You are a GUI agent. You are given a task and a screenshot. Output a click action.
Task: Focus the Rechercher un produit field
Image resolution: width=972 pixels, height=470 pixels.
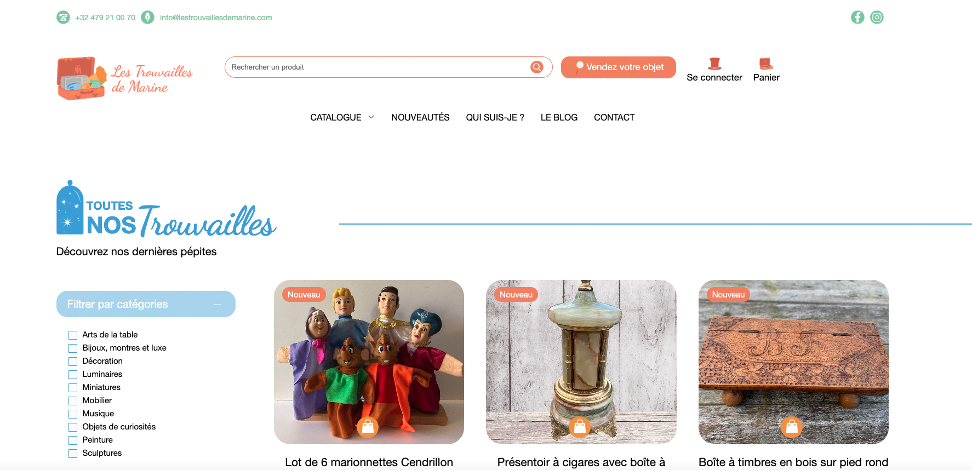tap(378, 67)
